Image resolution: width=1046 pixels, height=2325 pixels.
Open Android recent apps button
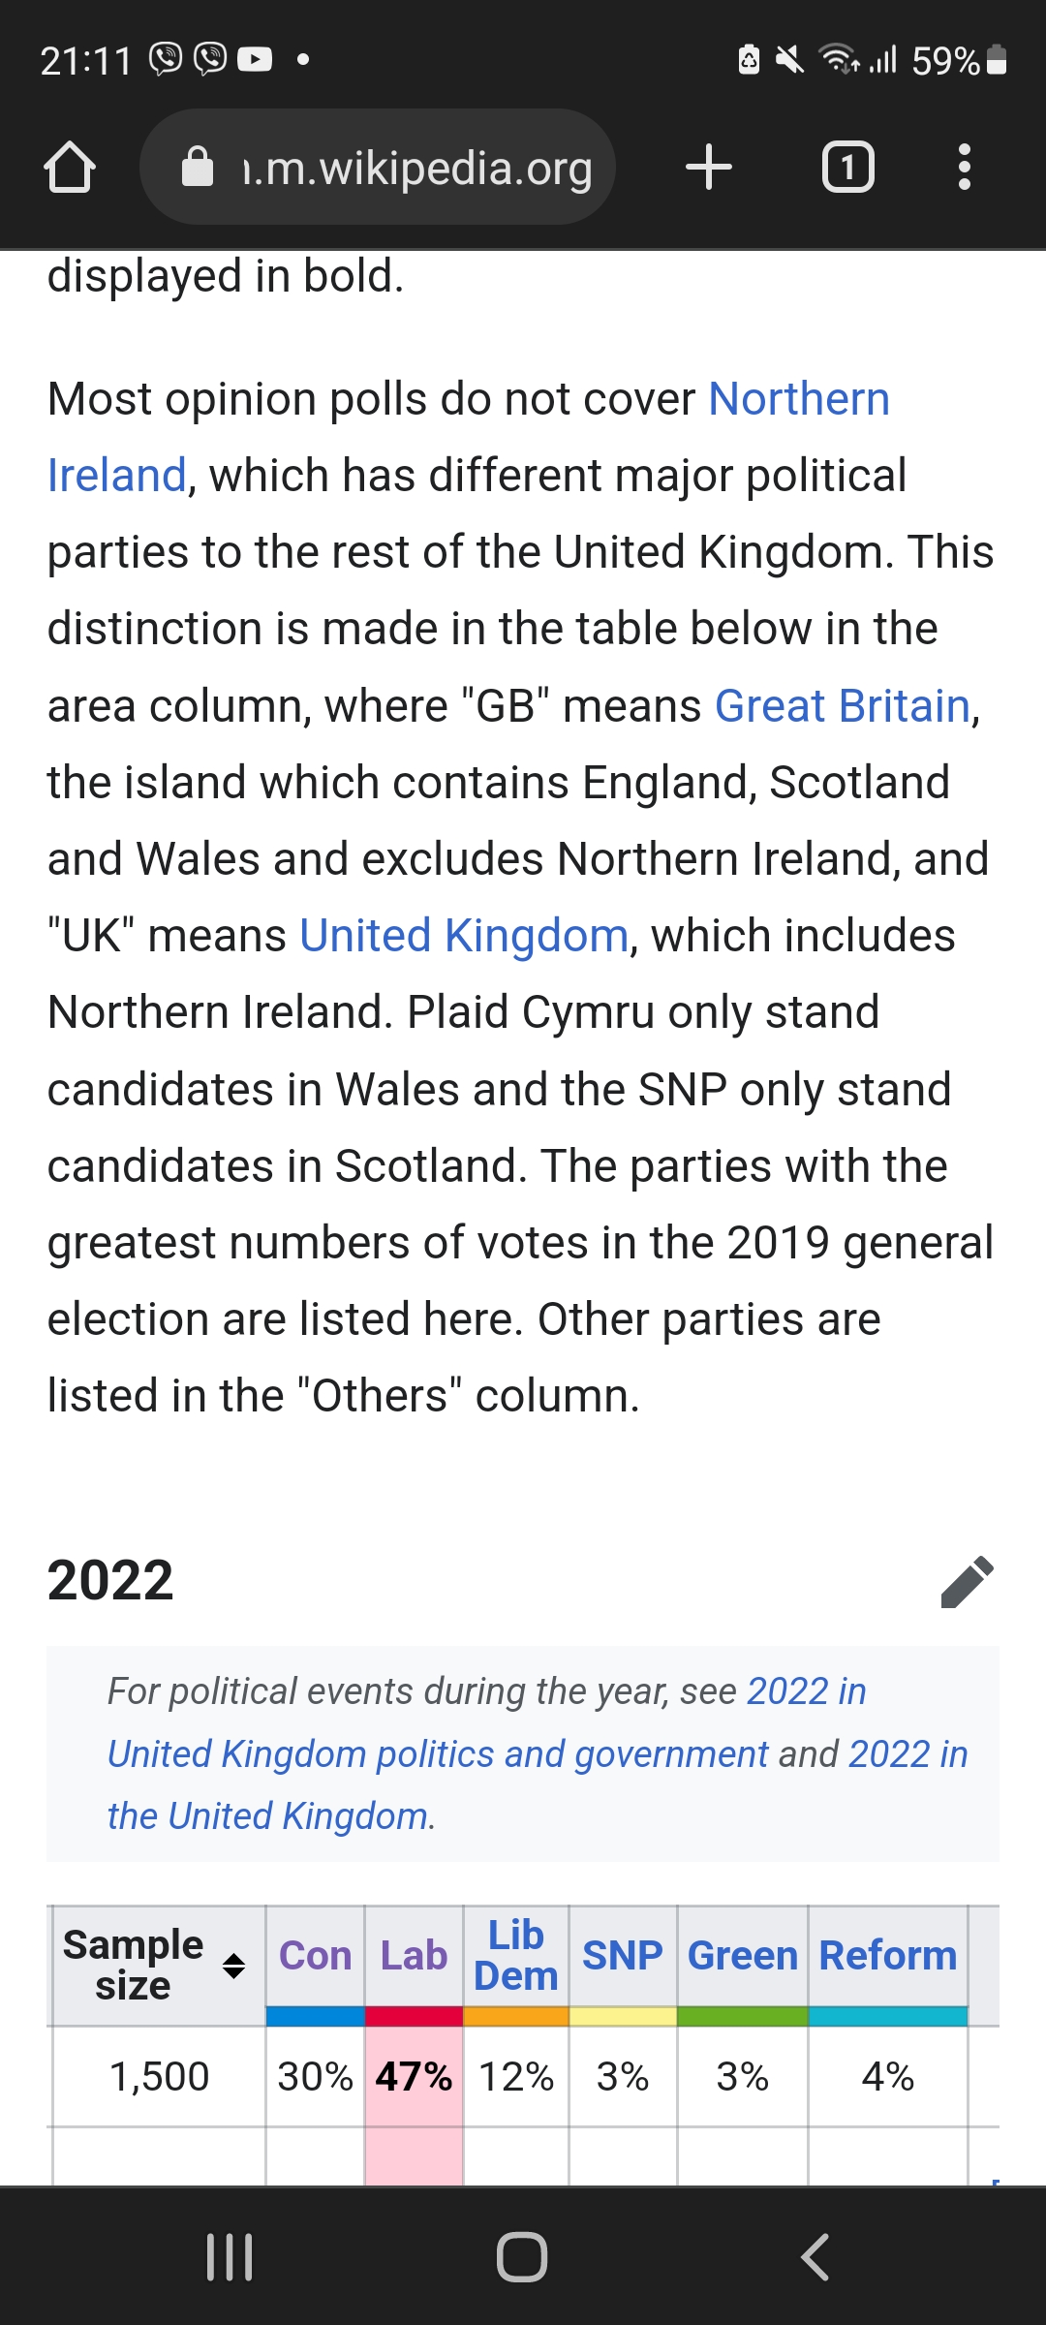point(231,2257)
